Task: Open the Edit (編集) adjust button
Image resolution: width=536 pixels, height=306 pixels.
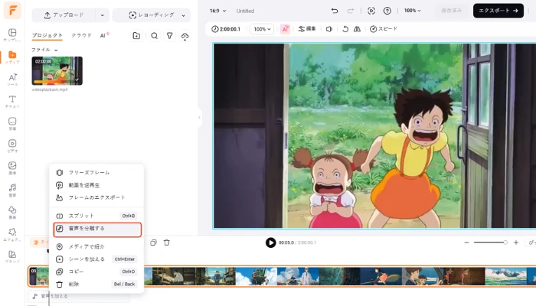Action: tap(306, 29)
